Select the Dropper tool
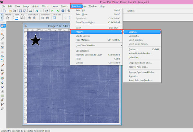Image resolution: width=193 pixels, height=132 pixels. [2, 39]
